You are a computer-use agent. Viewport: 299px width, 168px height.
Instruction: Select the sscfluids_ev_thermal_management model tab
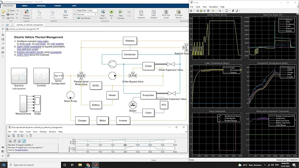[29, 25]
